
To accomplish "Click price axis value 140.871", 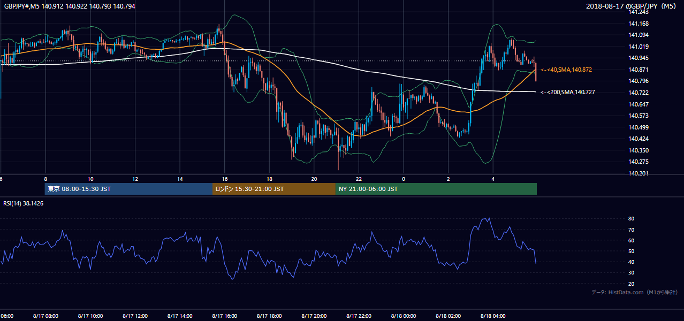I will coord(639,70).
